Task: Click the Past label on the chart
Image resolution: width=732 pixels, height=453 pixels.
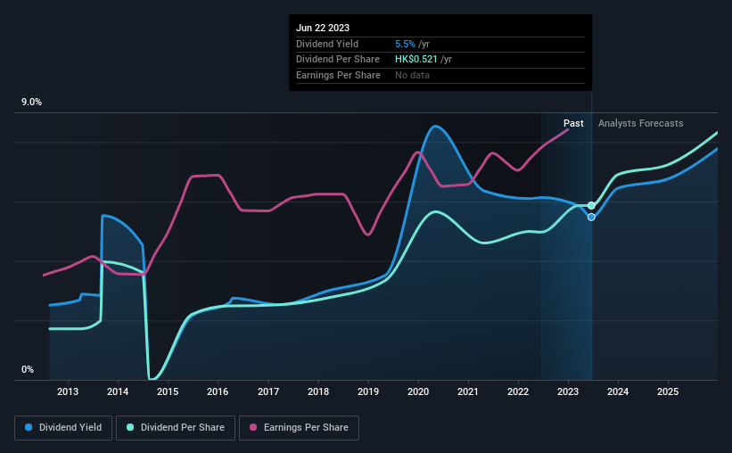Action: click(573, 123)
